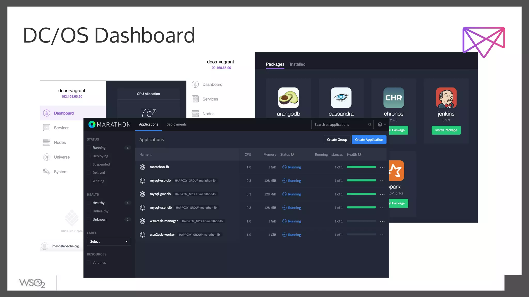Toggle the Waiting status filter checkbox
The height and width of the screenshot is (297, 529).
pyautogui.click(x=89, y=181)
